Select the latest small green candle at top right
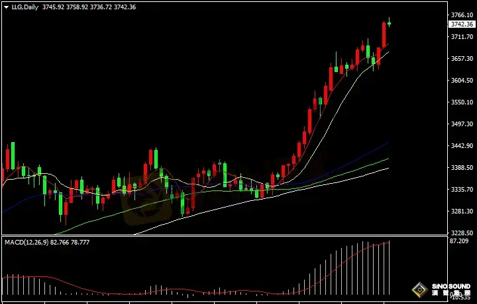Screen dimensions: 477x304 click(x=389, y=22)
